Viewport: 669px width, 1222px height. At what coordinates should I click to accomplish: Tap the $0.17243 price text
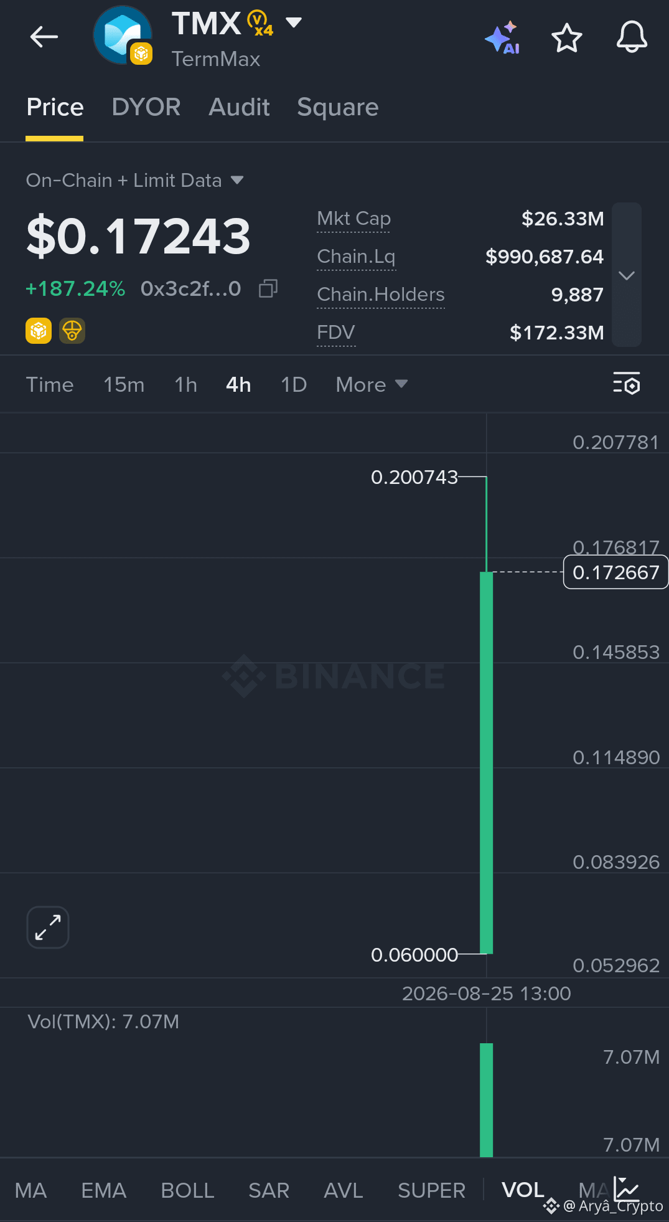pos(138,236)
